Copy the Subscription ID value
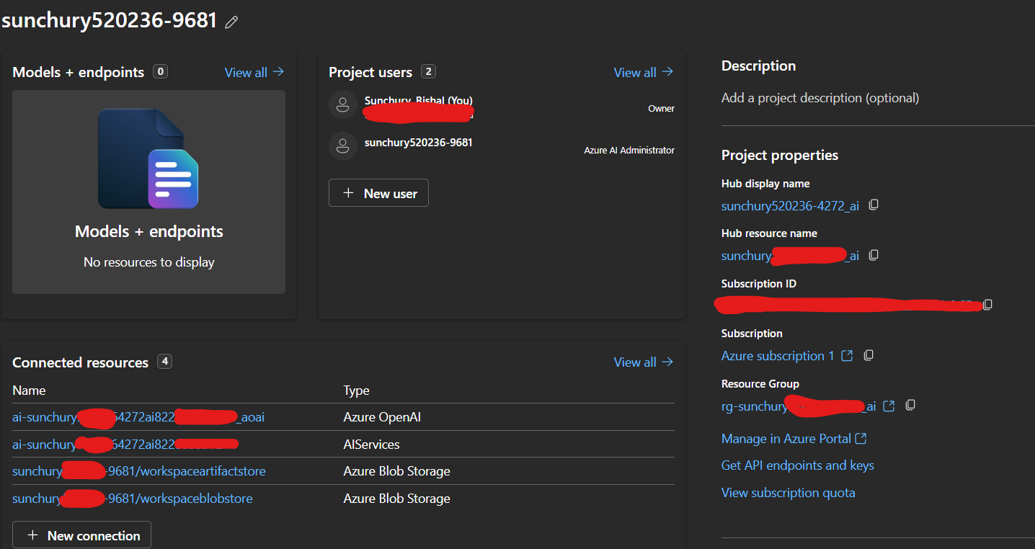The width and height of the screenshot is (1035, 549). tap(987, 305)
